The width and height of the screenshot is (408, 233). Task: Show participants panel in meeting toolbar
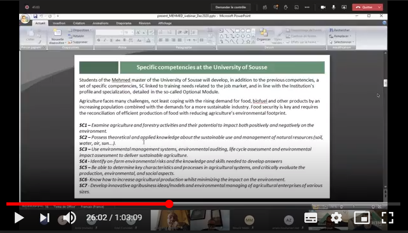click(x=265, y=7)
